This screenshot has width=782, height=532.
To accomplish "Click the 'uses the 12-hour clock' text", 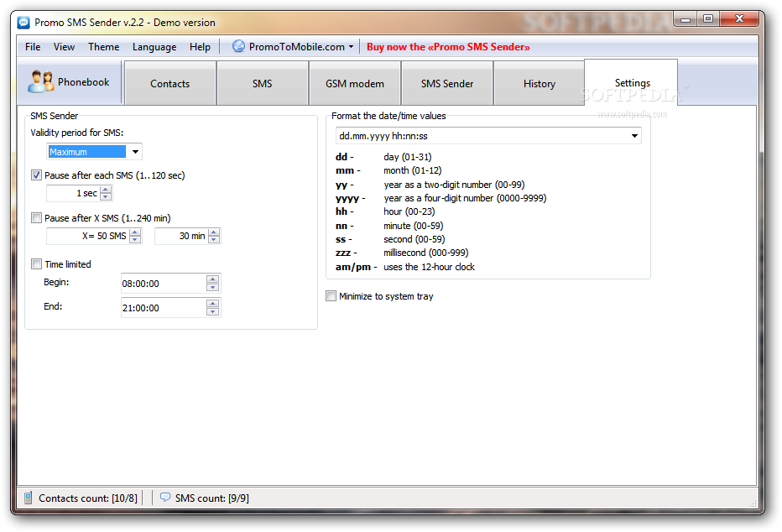I will coord(429,267).
